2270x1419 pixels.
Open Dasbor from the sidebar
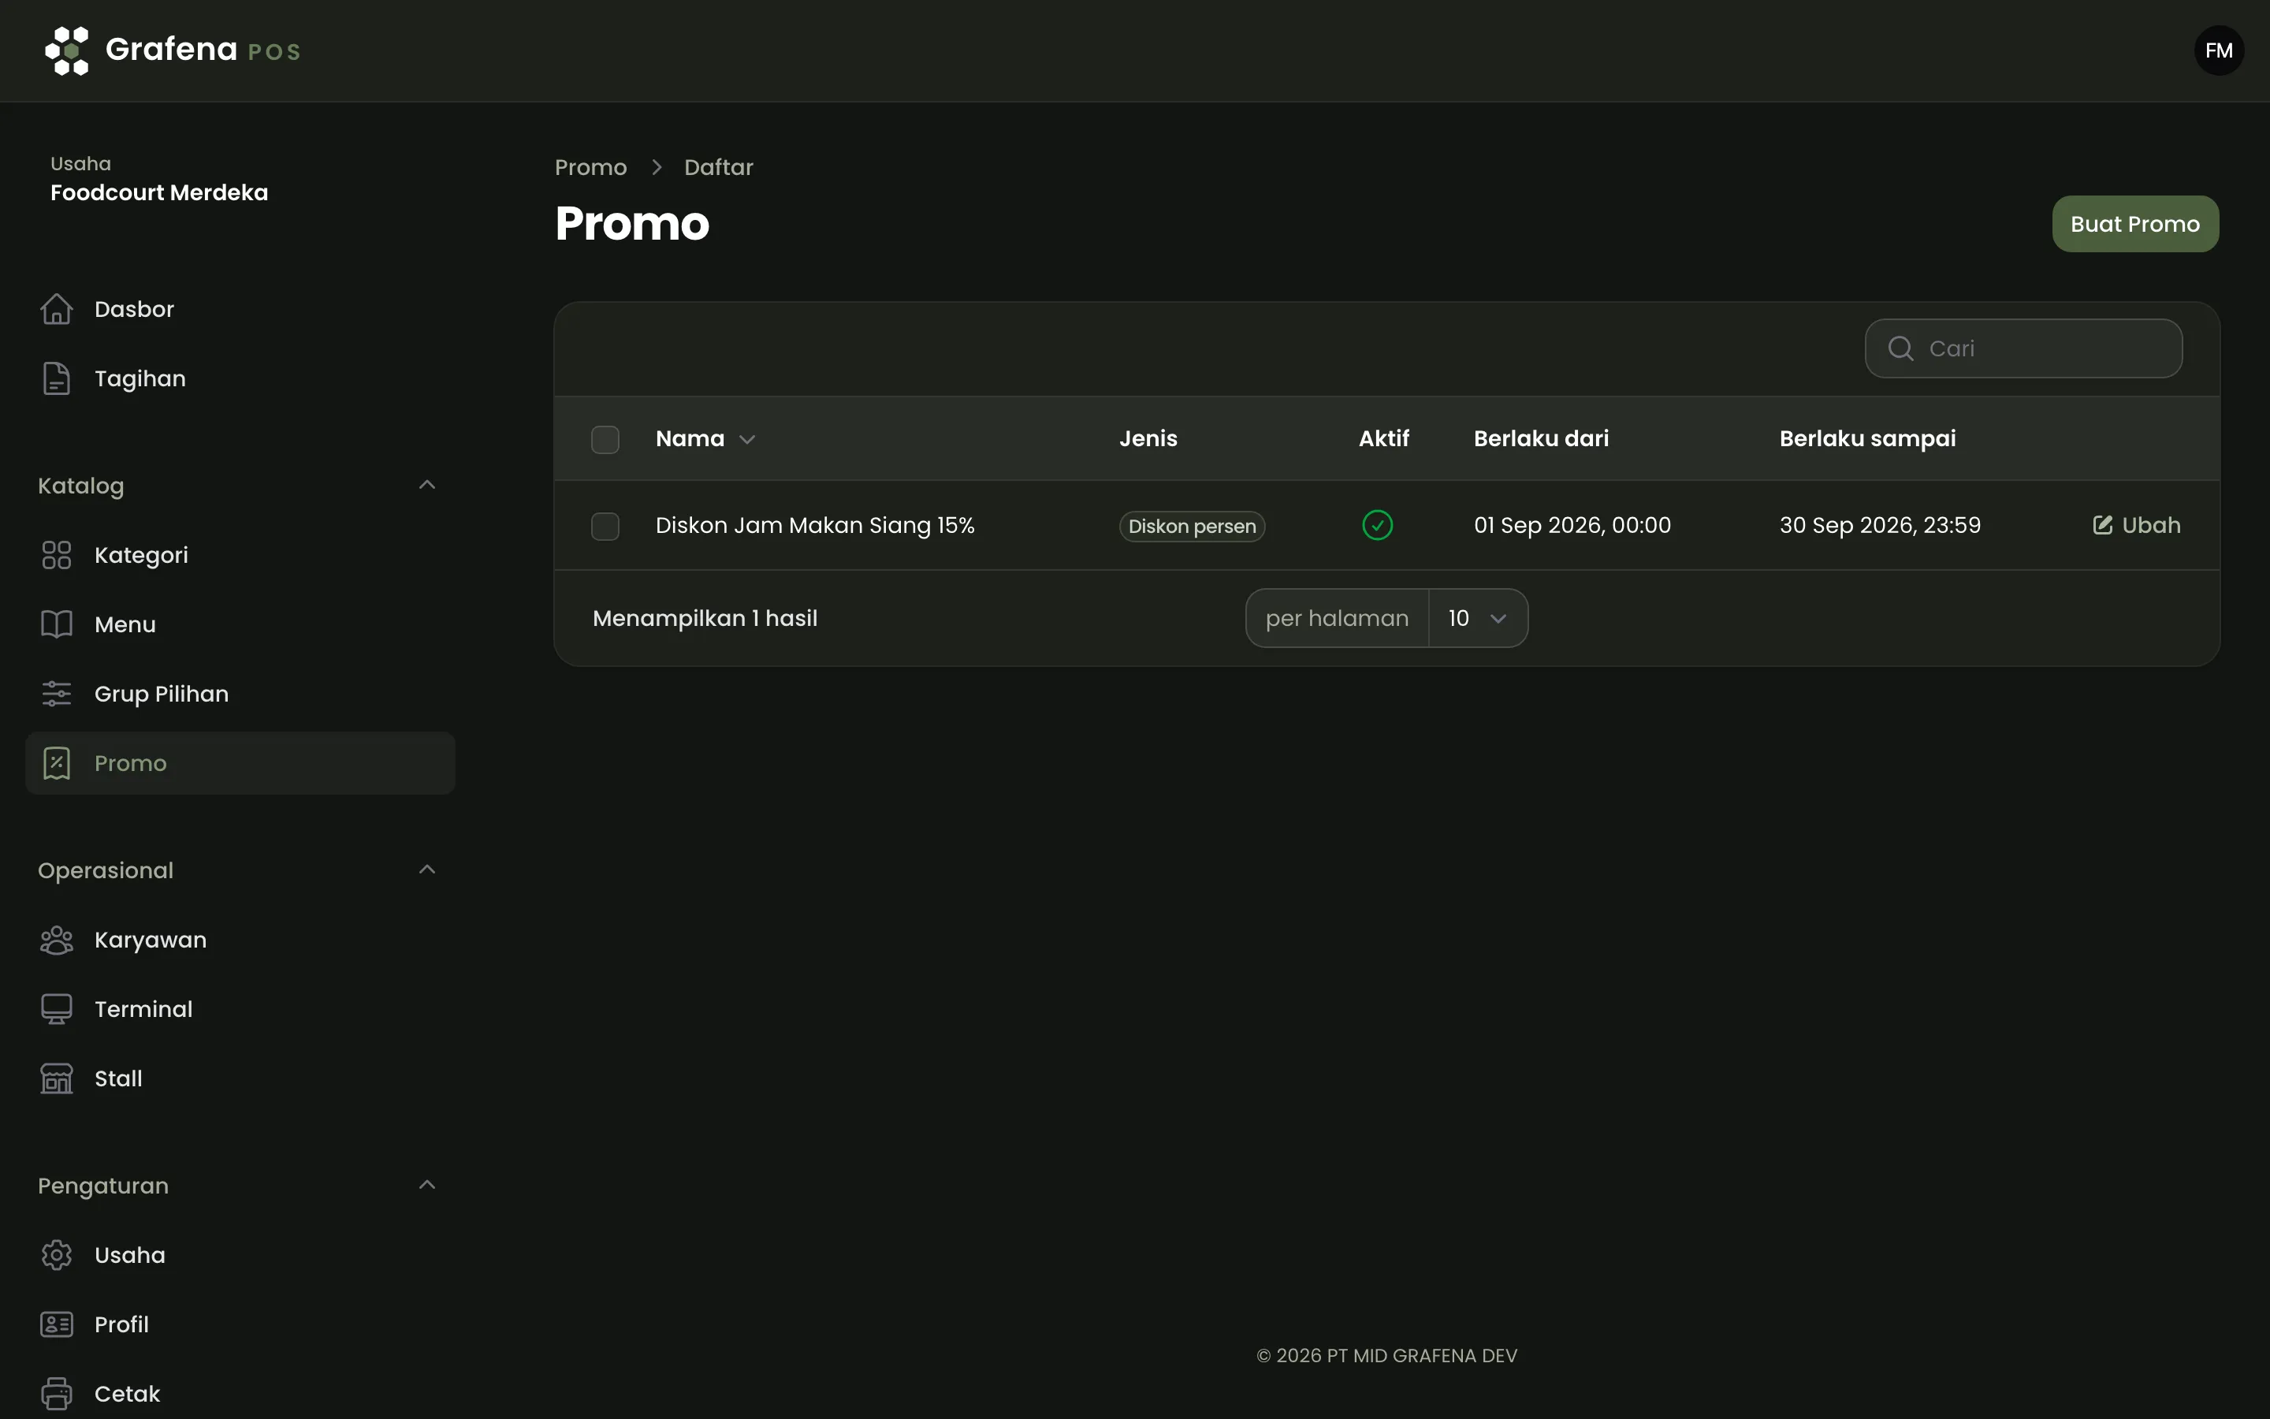(x=240, y=309)
